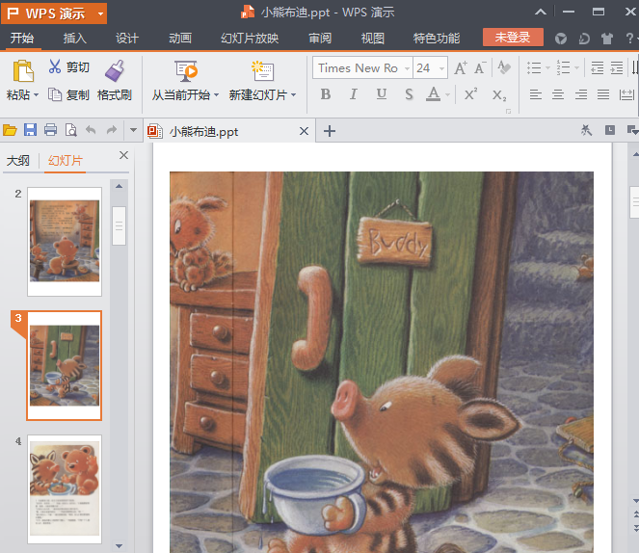639x553 pixels.
Task: Click the Save disk icon
Action: 30,131
